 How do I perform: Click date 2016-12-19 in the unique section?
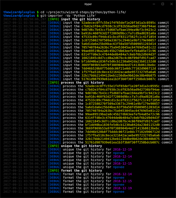122,150
